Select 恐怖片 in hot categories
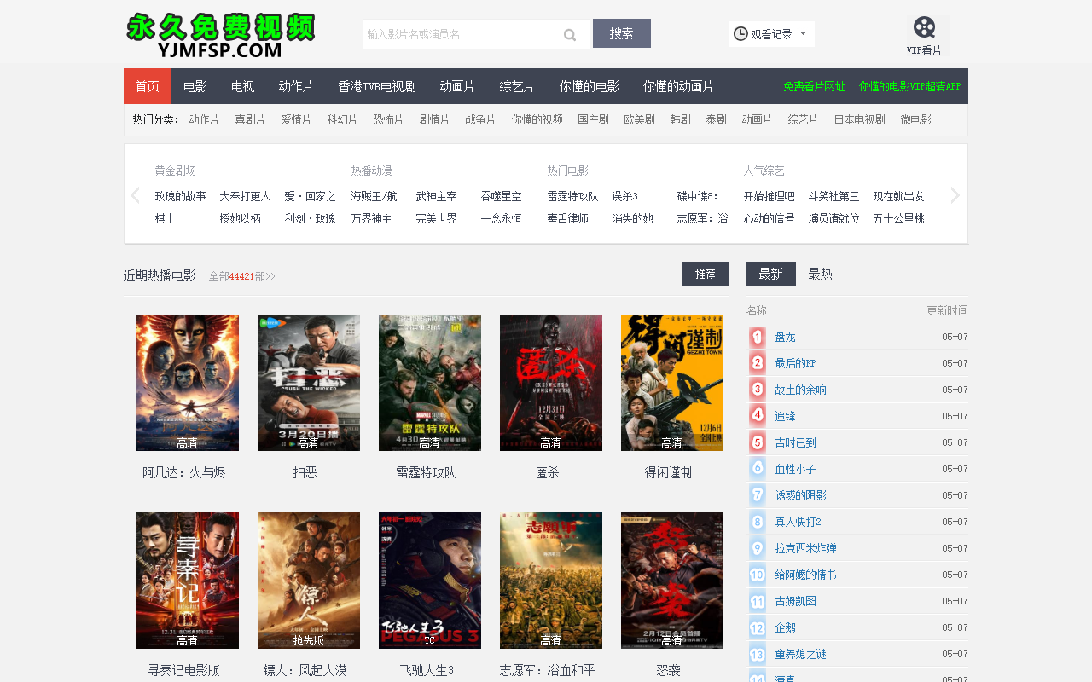Image resolution: width=1092 pixels, height=682 pixels. click(389, 119)
